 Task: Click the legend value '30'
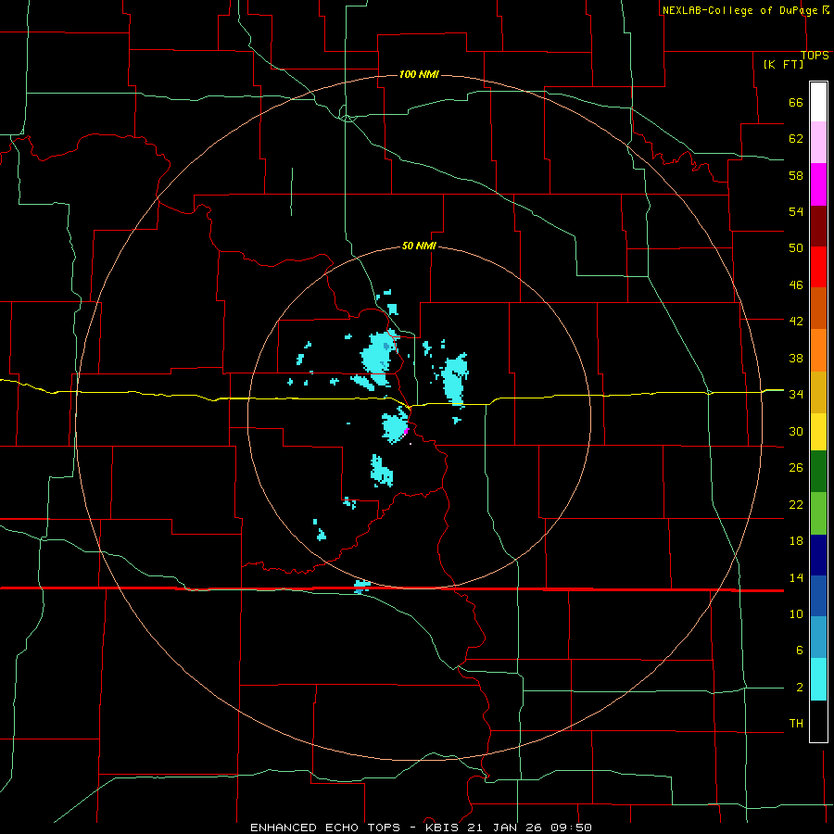pyautogui.click(x=796, y=431)
